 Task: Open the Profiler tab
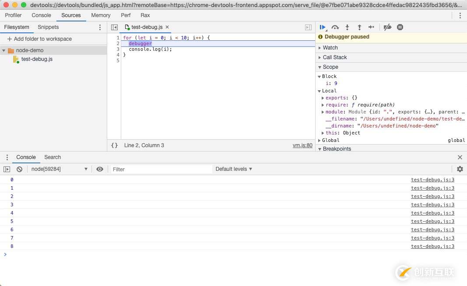point(13,15)
